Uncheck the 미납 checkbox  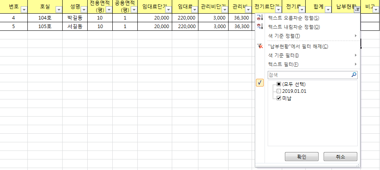point(279,98)
